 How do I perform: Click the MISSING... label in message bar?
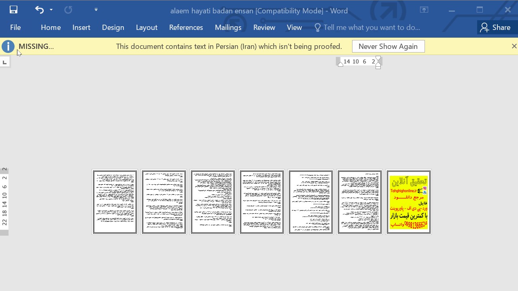[x=36, y=46]
